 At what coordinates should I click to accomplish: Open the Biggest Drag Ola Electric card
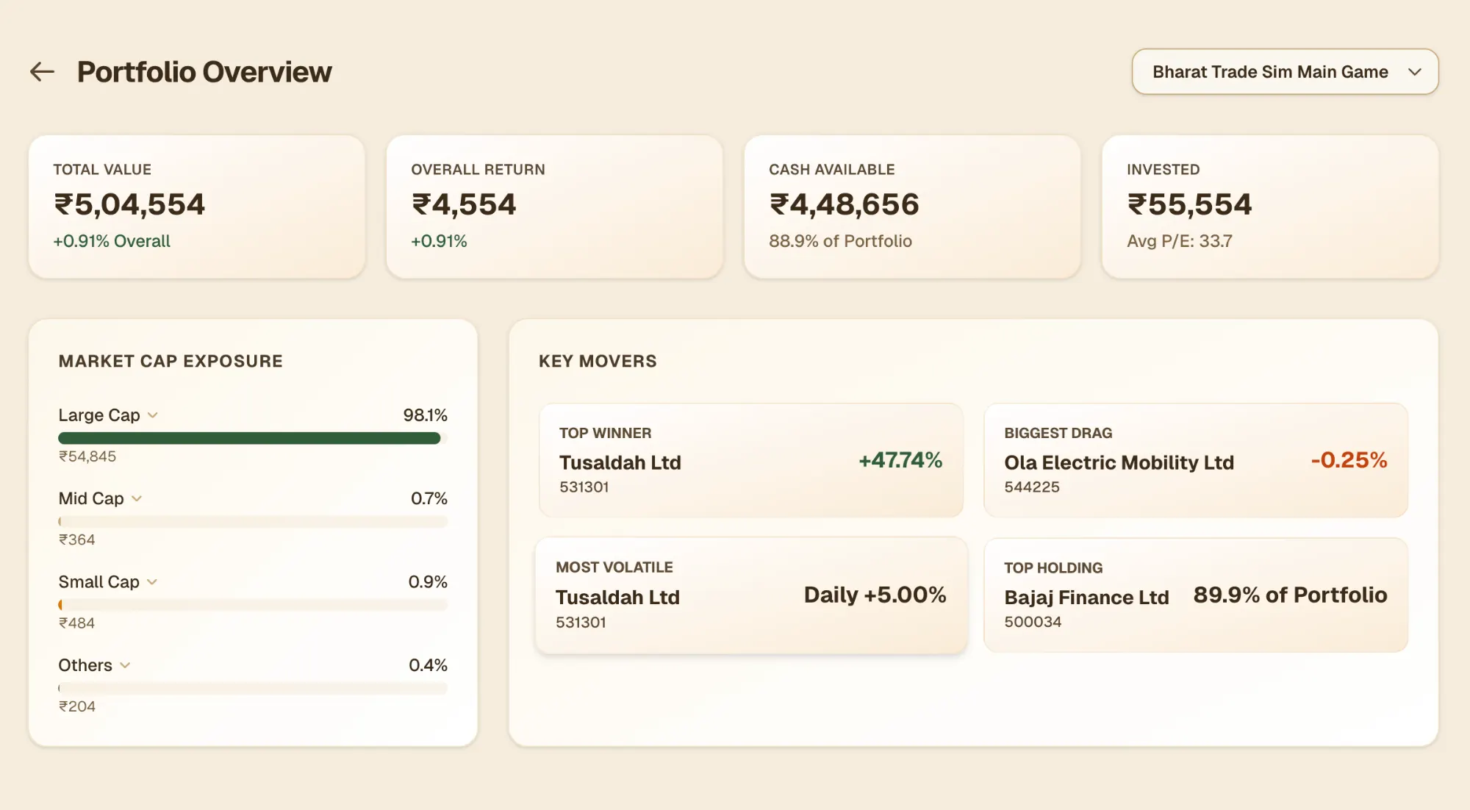point(1195,460)
